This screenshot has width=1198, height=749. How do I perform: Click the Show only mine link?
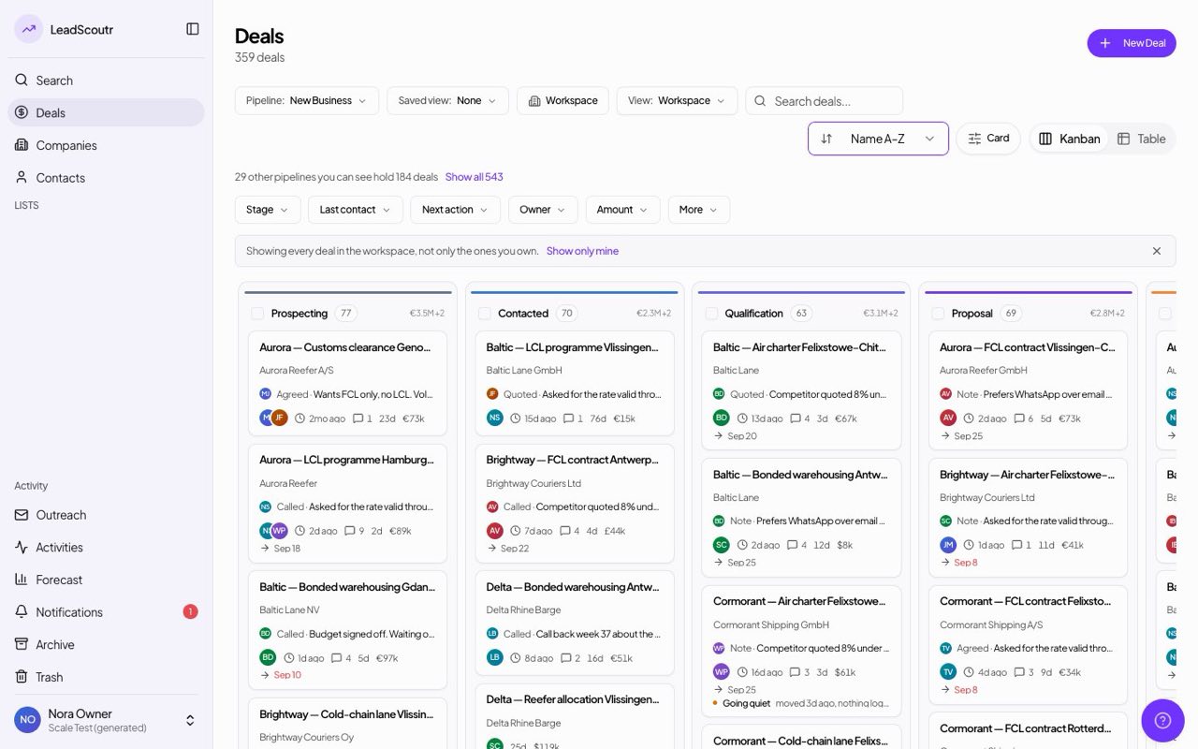(x=582, y=251)
